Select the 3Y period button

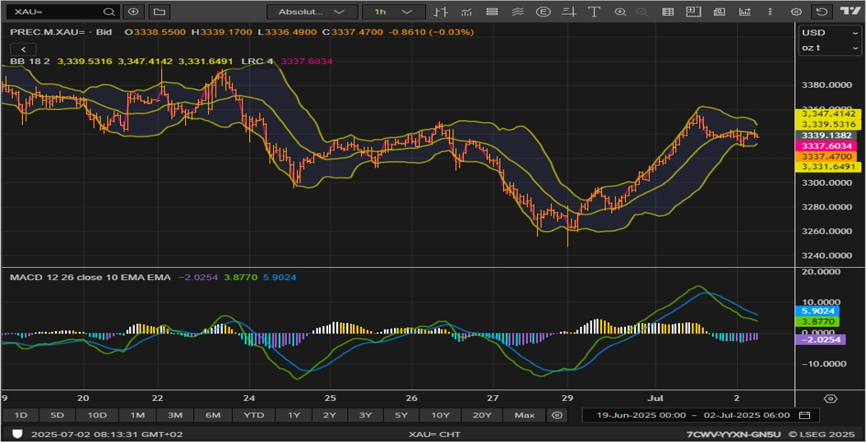[365, 415]
